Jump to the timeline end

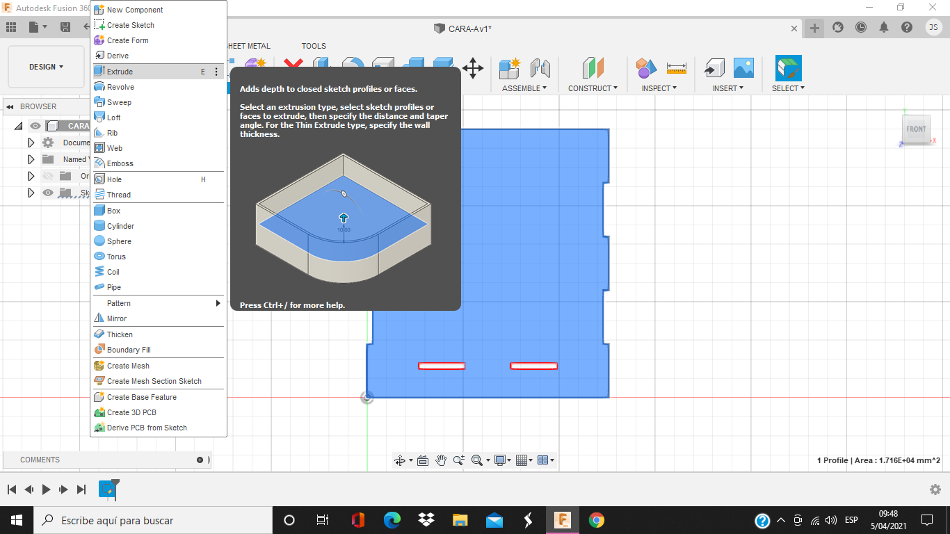[x=81, y=489]
